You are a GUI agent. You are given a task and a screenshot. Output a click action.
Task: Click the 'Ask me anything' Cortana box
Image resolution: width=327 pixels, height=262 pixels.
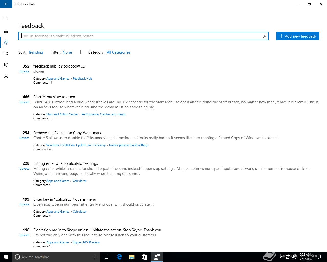56,257
